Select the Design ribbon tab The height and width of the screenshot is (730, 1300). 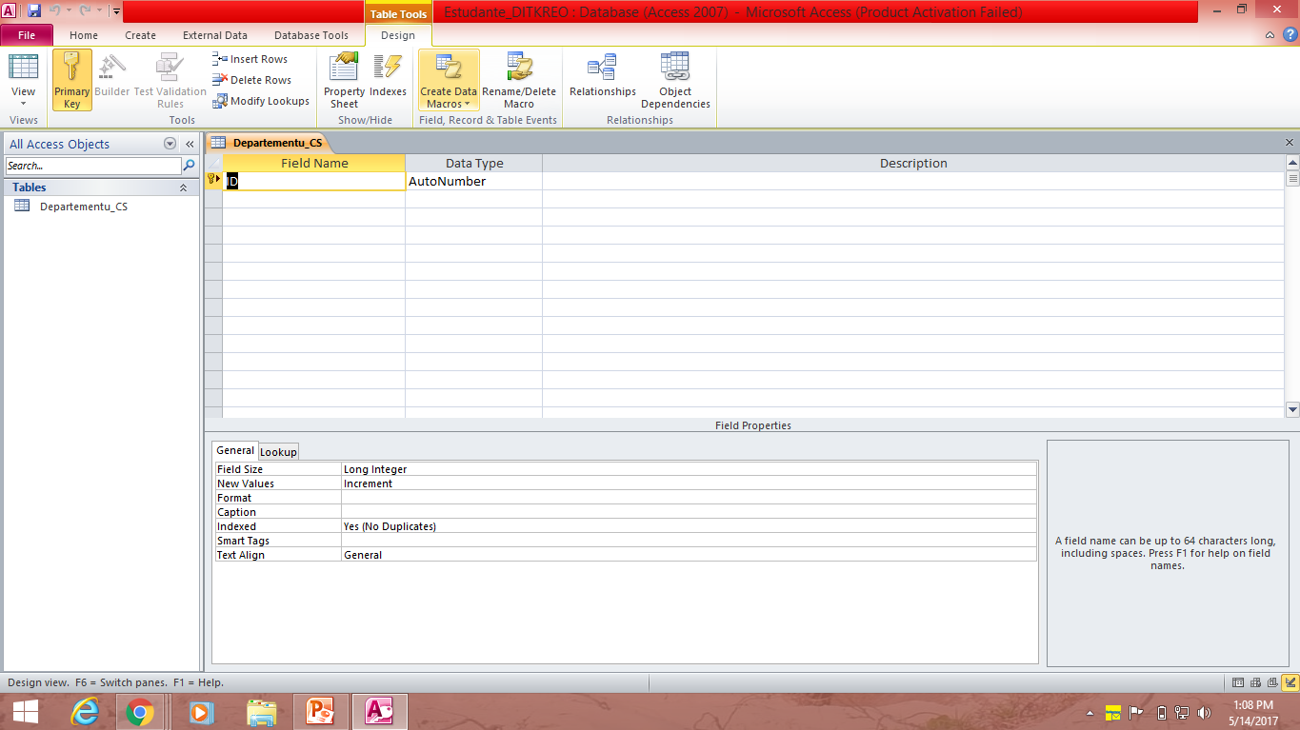(x=398, y=35)
